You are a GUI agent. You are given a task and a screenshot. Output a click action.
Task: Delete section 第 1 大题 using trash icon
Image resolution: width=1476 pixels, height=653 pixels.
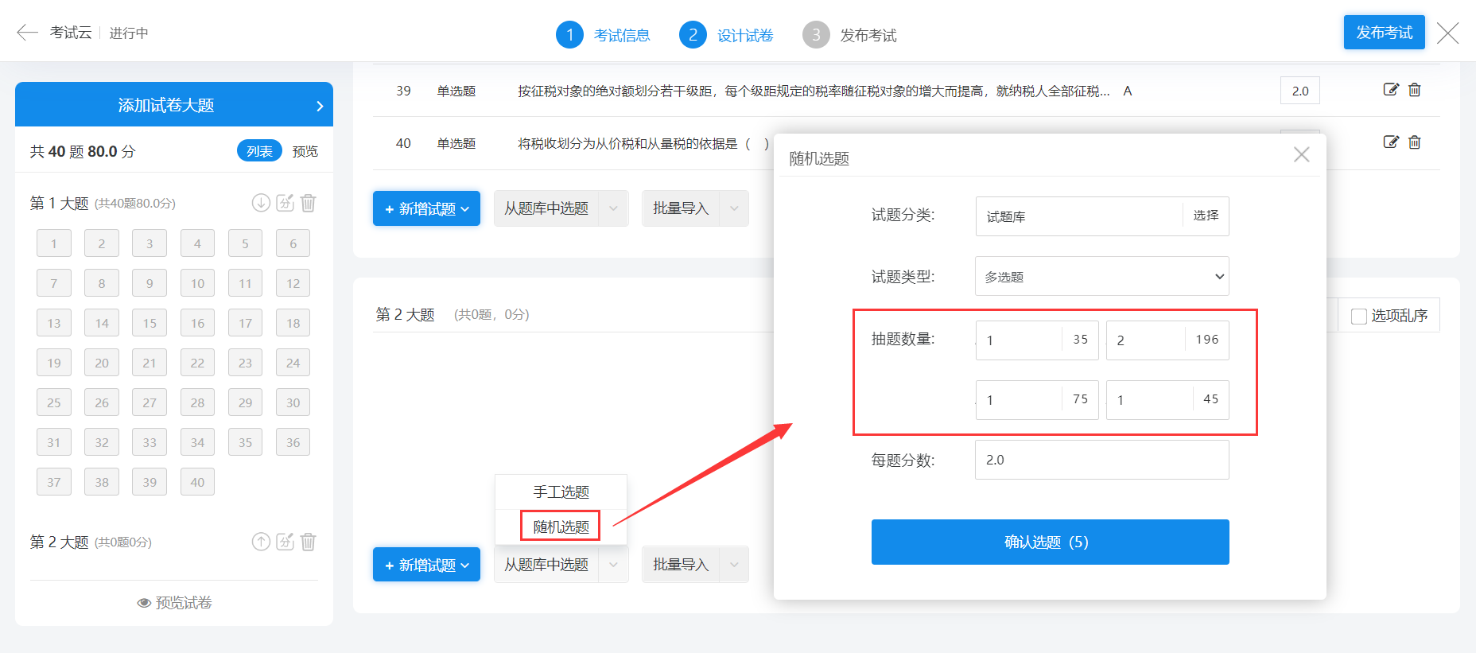click(309, 203)
